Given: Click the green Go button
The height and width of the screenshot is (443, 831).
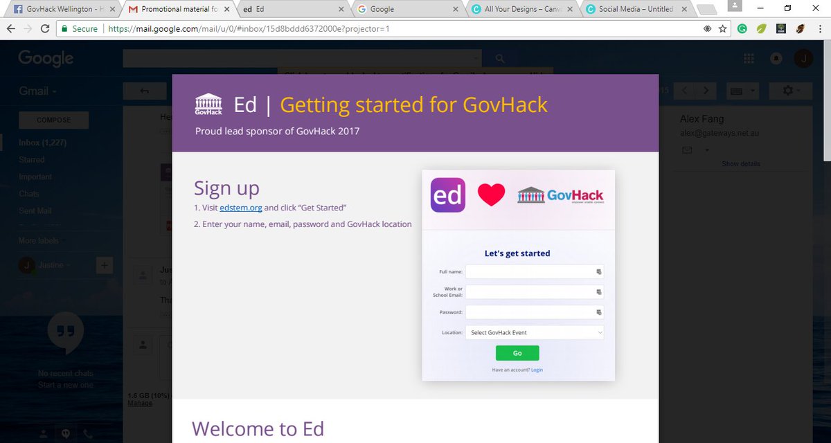Looking at the screenshot, I should click(x=517, y=353).
